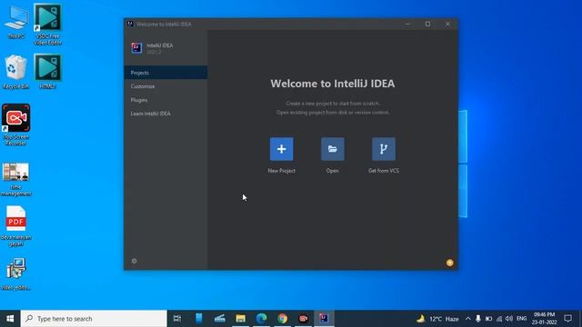This screenshot has width=582, height=327.
Task: Click the taskbar search box
Action: click(94, 319)
